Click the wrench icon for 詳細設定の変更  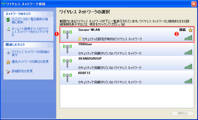tap(8, 72)
